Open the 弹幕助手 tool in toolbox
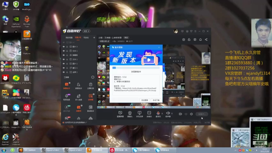Image resolution: width=272 pixels, height=153 pixels. click(66, 86)
